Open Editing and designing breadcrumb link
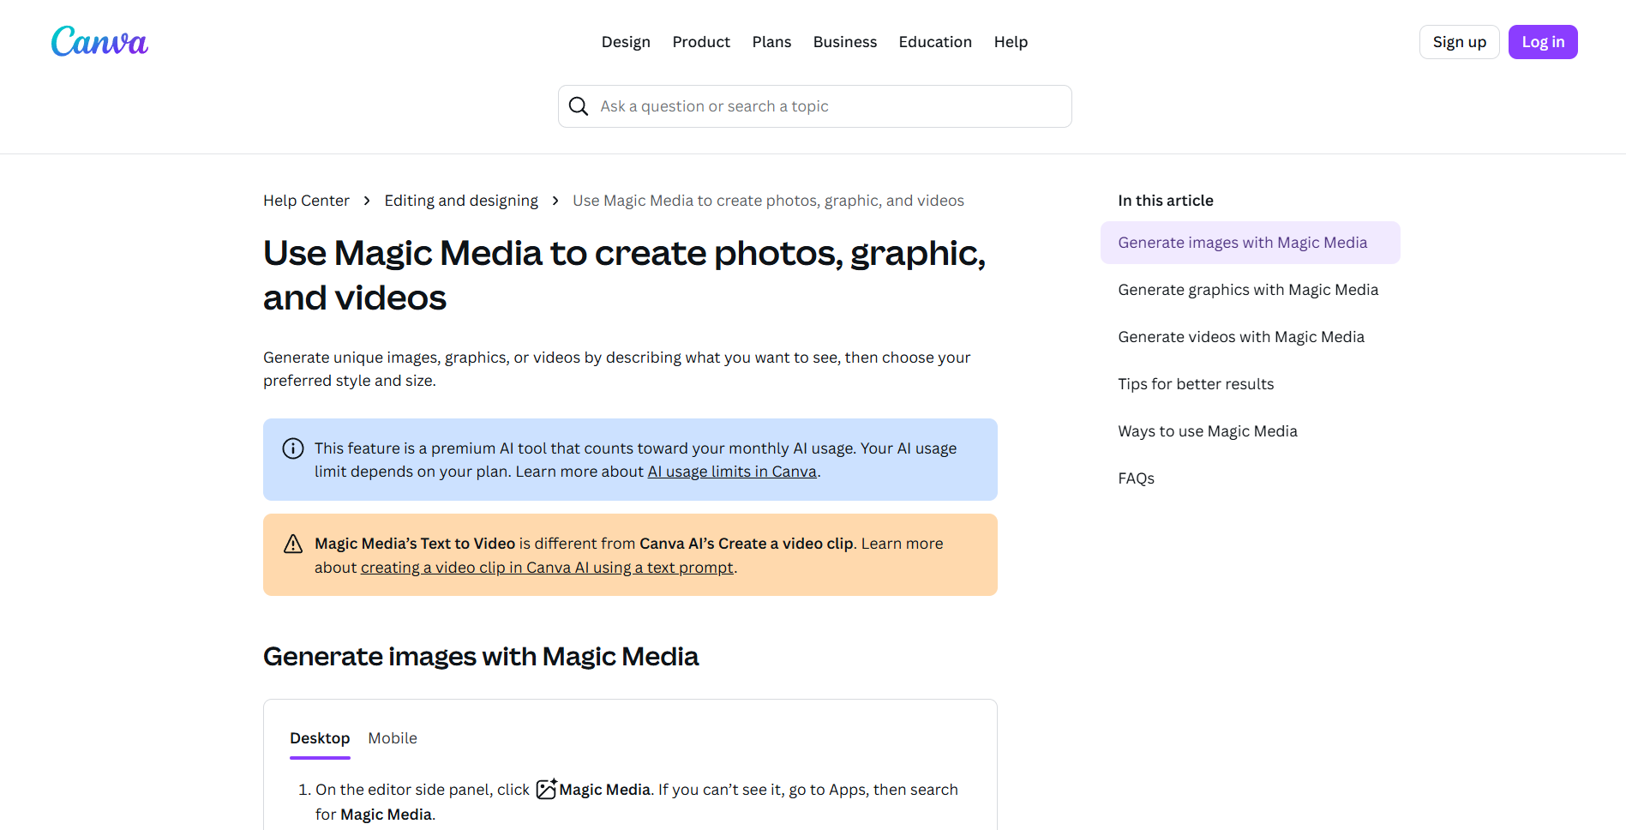Image resolution: width=1626 pixels, height=830 pixels. click(461, 201)
